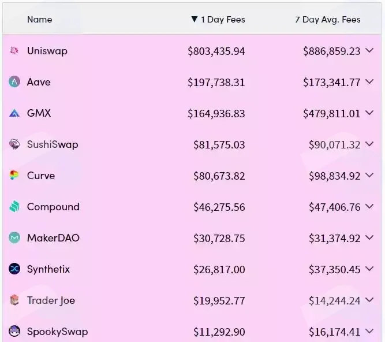Expand the Synthetix row chevron

369,269
